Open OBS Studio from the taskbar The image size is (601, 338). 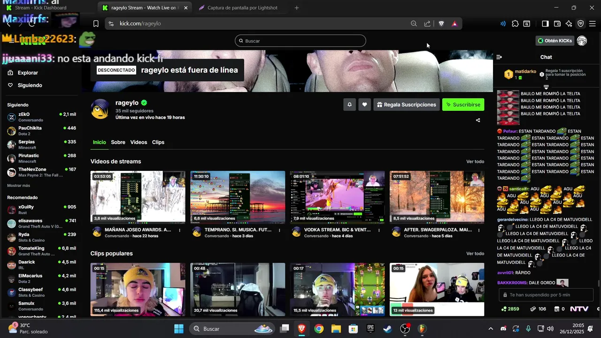coord(405,329)
